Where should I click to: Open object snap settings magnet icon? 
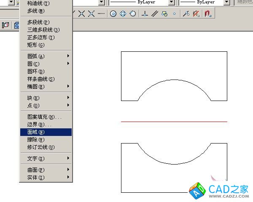point(207,14)
